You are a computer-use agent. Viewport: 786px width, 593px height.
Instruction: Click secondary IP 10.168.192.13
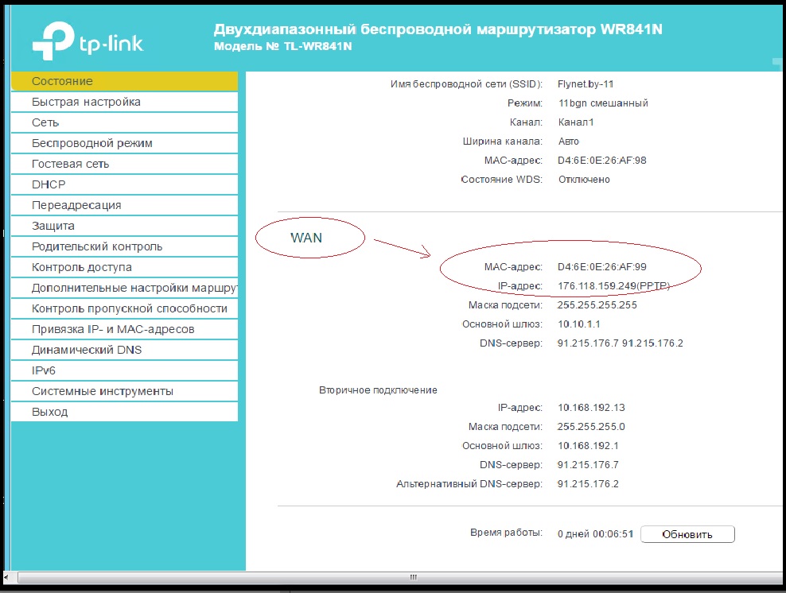click(x=592, y=408)
